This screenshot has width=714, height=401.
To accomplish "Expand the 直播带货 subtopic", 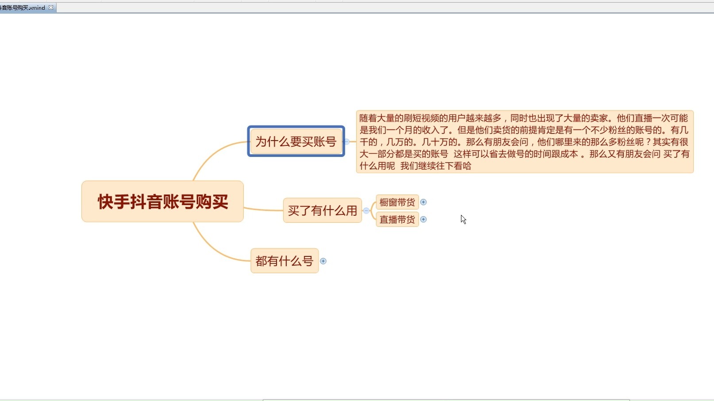I will pyautogui.click(x=423, y=219).
